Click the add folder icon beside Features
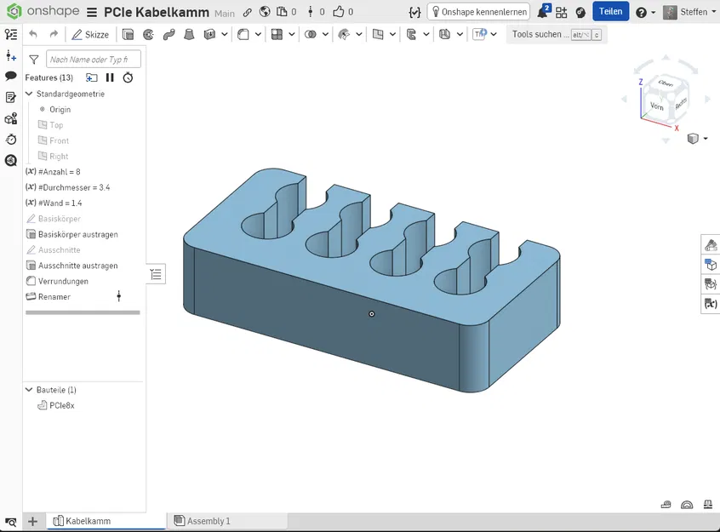This screenshot has width=720, height=532. tap(92, 77)
